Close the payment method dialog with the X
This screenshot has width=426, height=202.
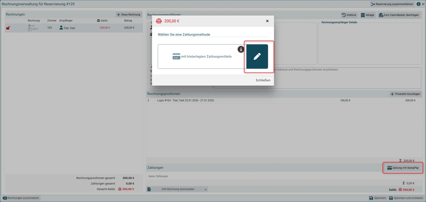click(267, 21)
